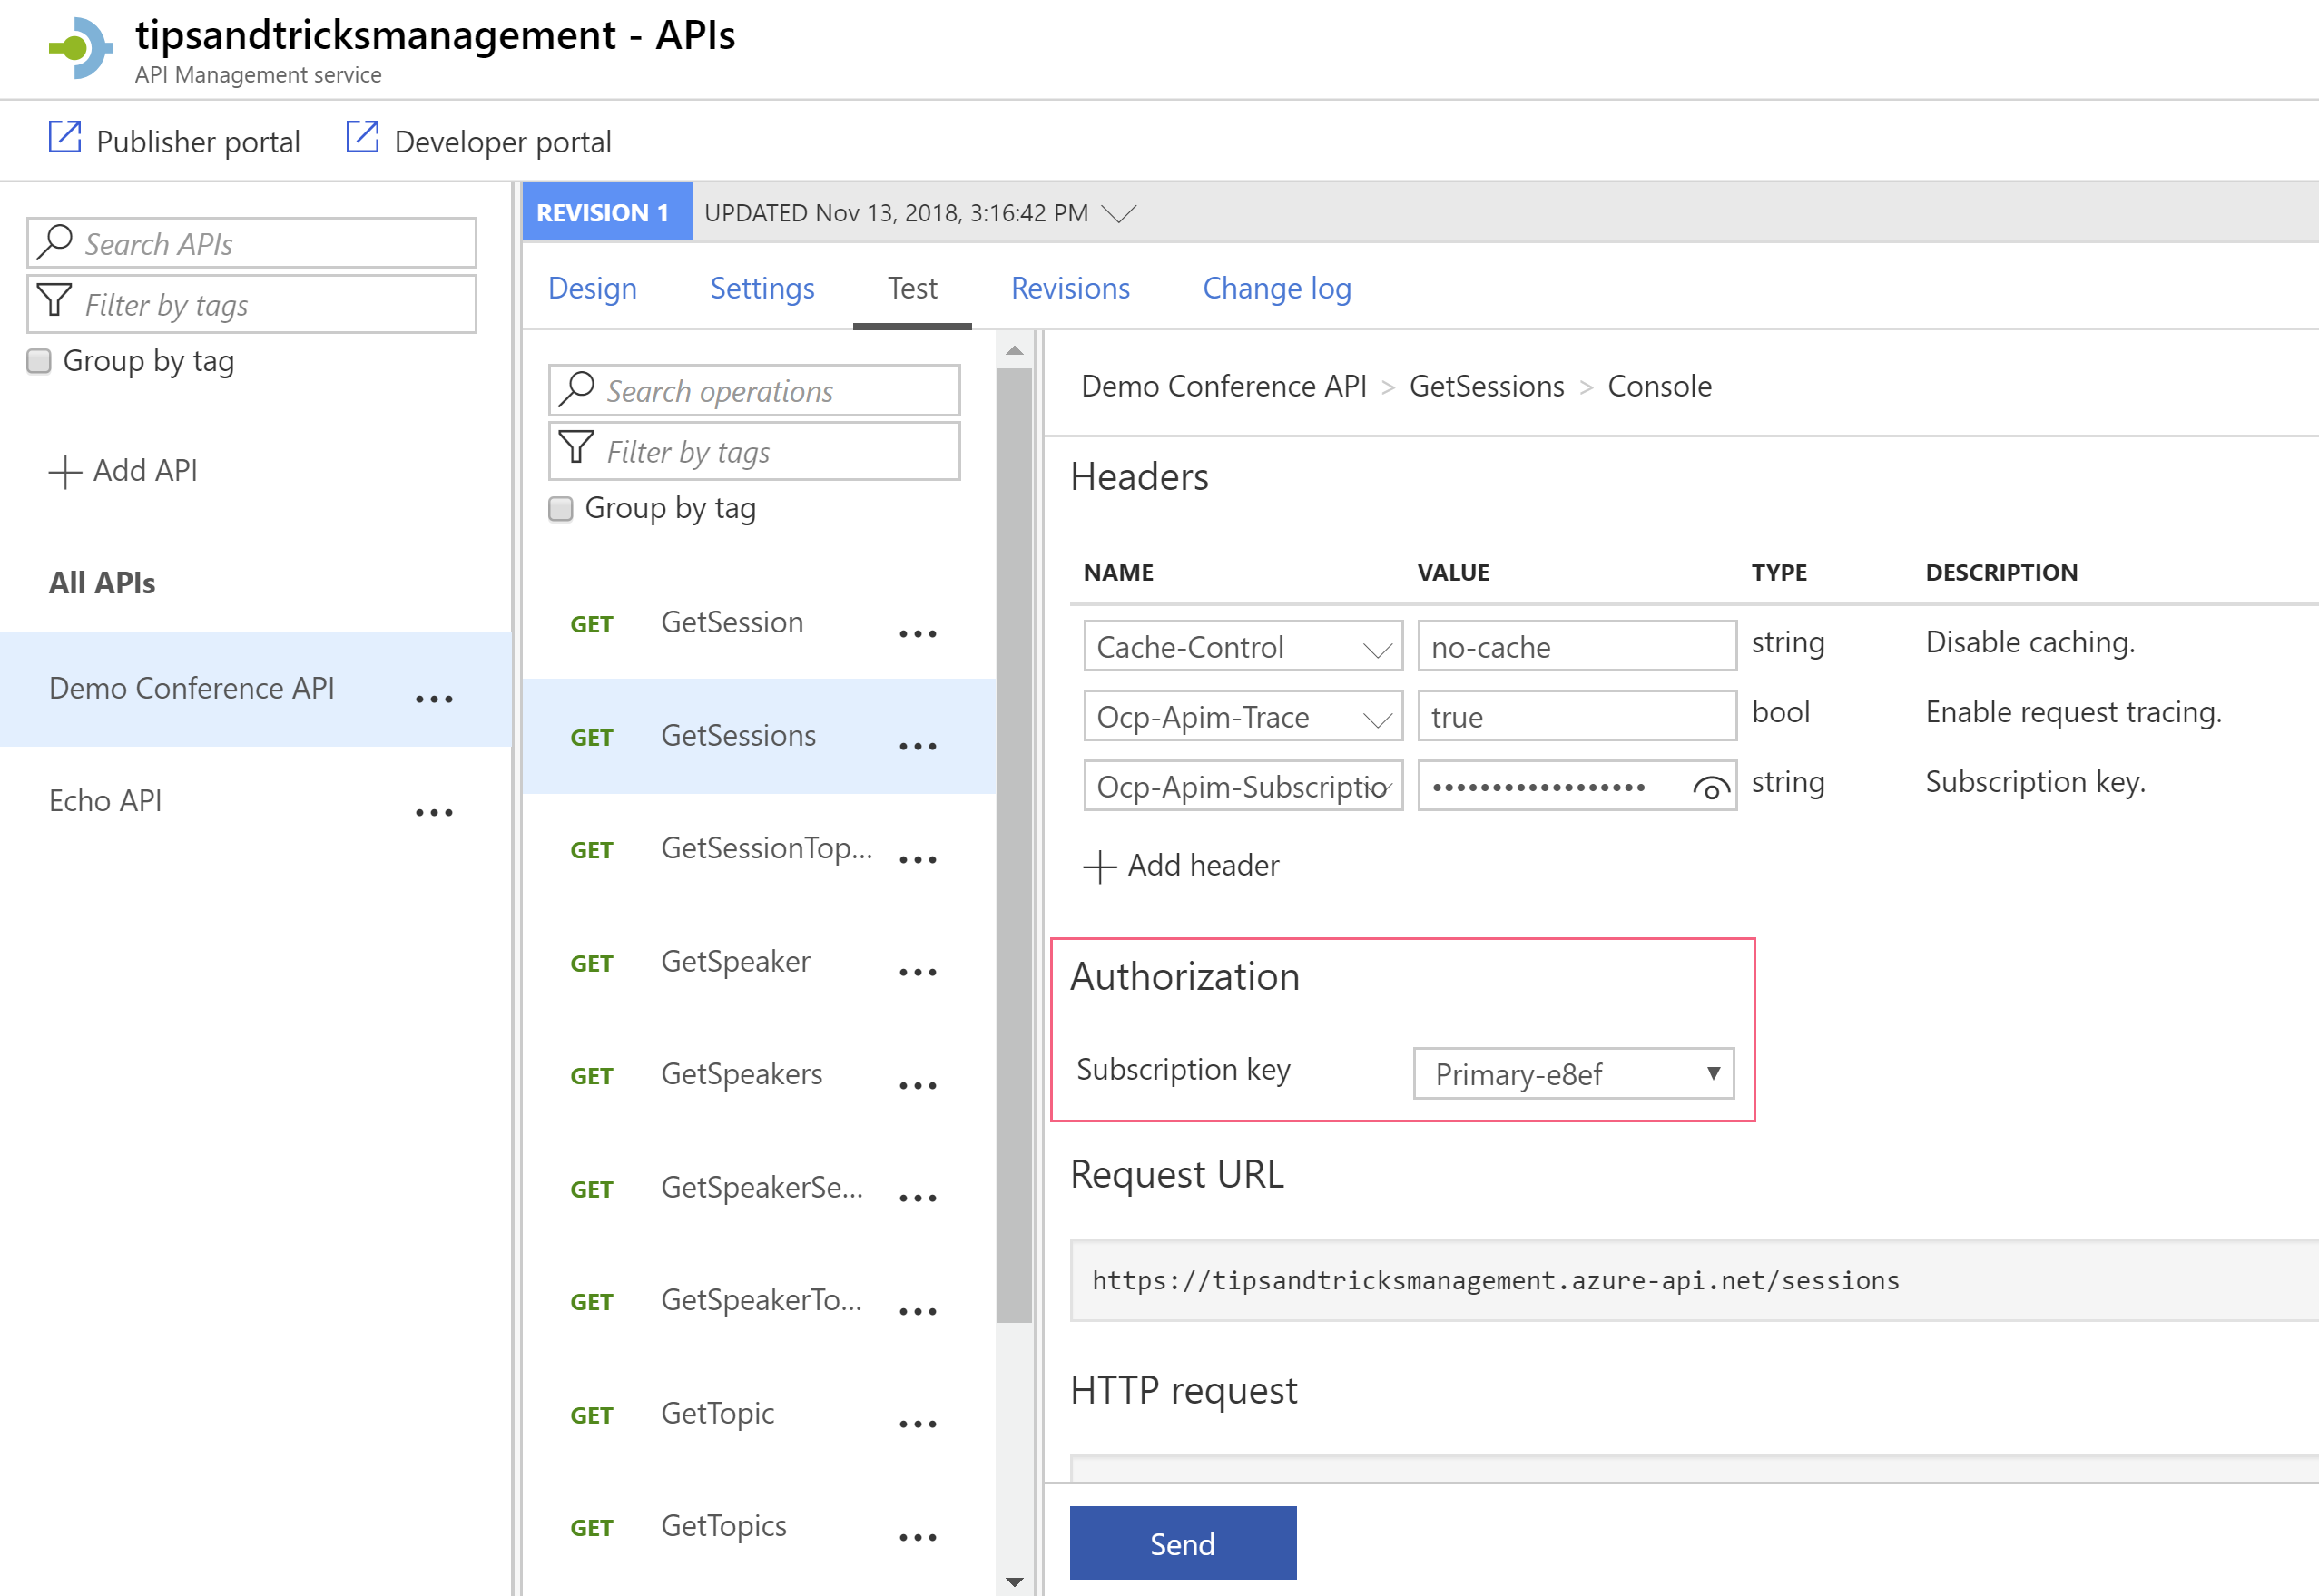Open the ellipsis menu for GetSpeakers

918,1085
